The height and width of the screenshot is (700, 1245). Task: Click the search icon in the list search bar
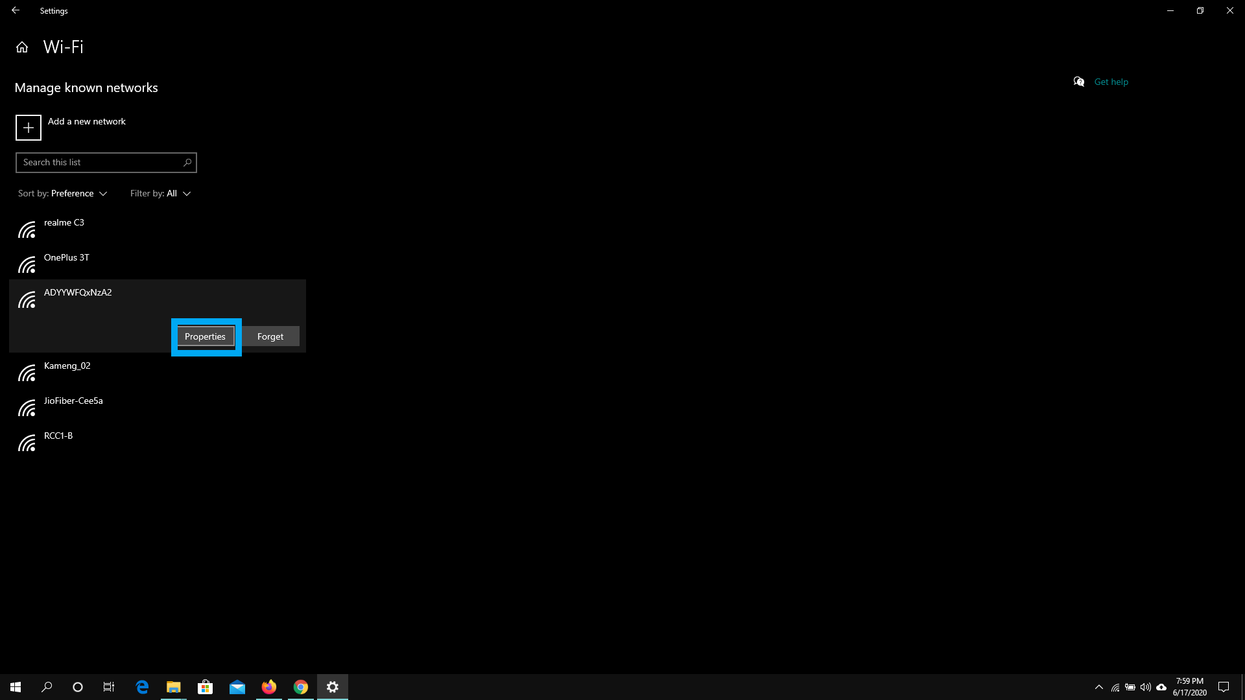coord(187,163)
